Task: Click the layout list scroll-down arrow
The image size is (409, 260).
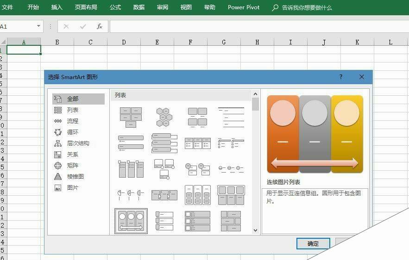Action: point(255,230)
